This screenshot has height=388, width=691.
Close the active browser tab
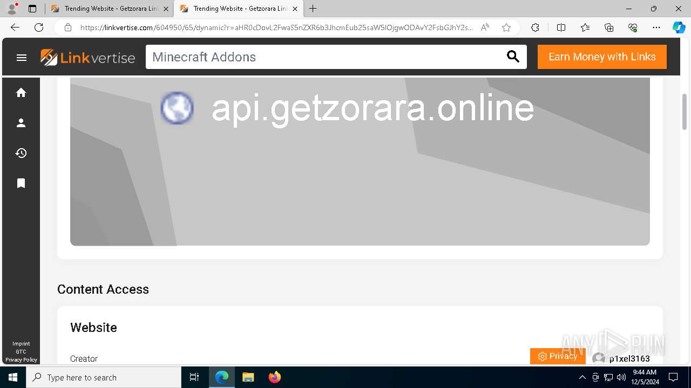tap(295, 9)
